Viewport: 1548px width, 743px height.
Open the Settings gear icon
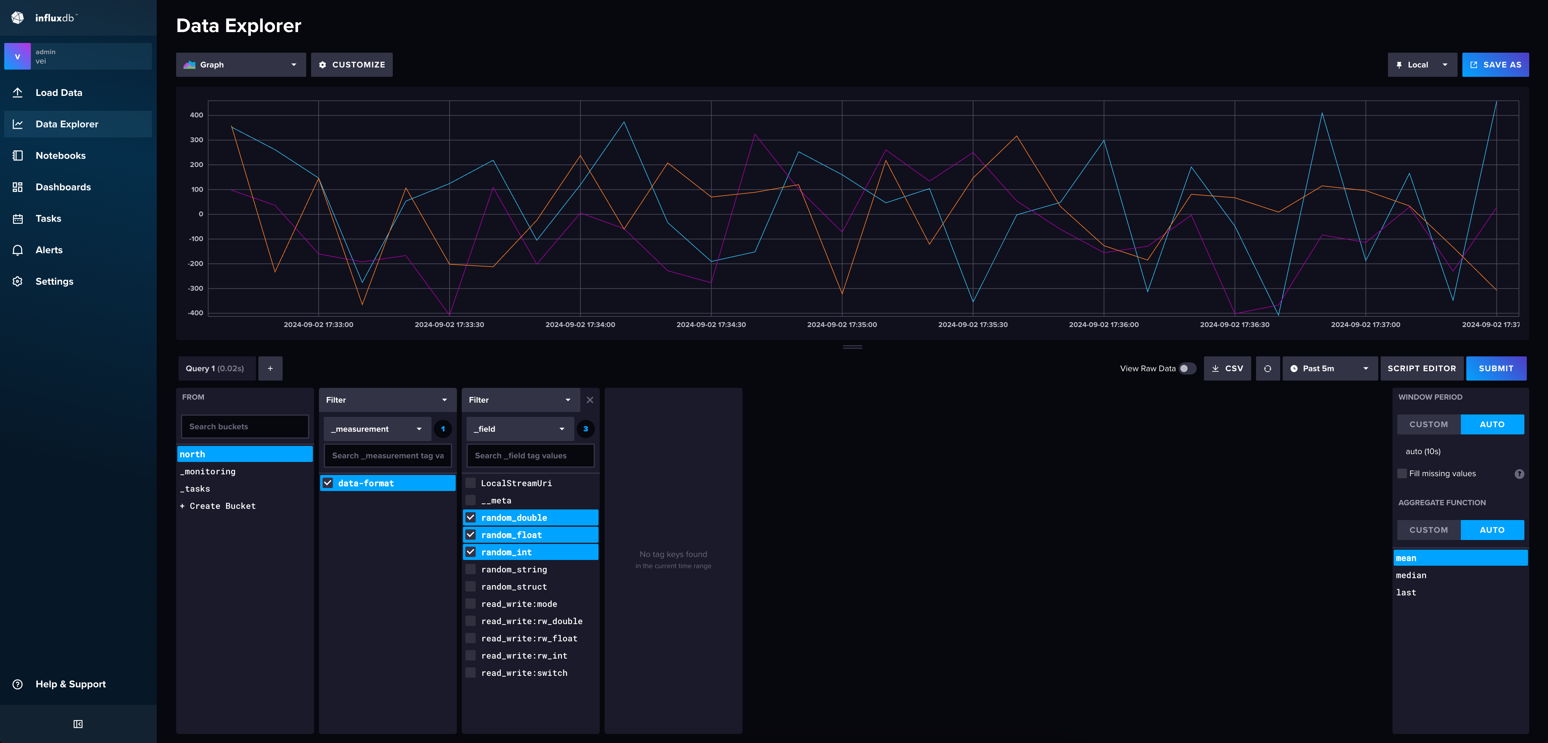pyautogui.click(x=18, y=281)
